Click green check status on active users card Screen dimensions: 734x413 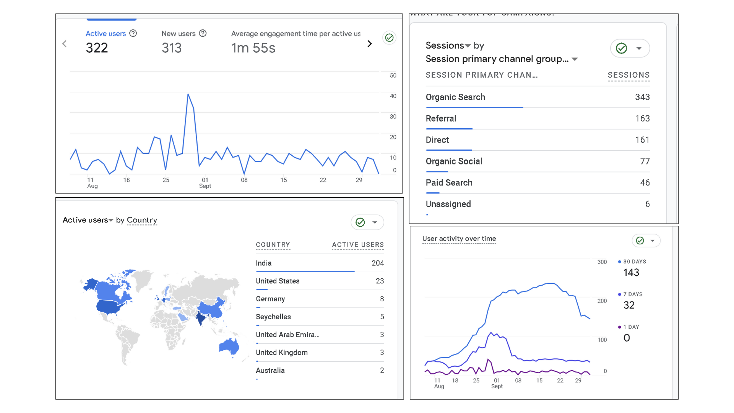(x=389, y=37)
